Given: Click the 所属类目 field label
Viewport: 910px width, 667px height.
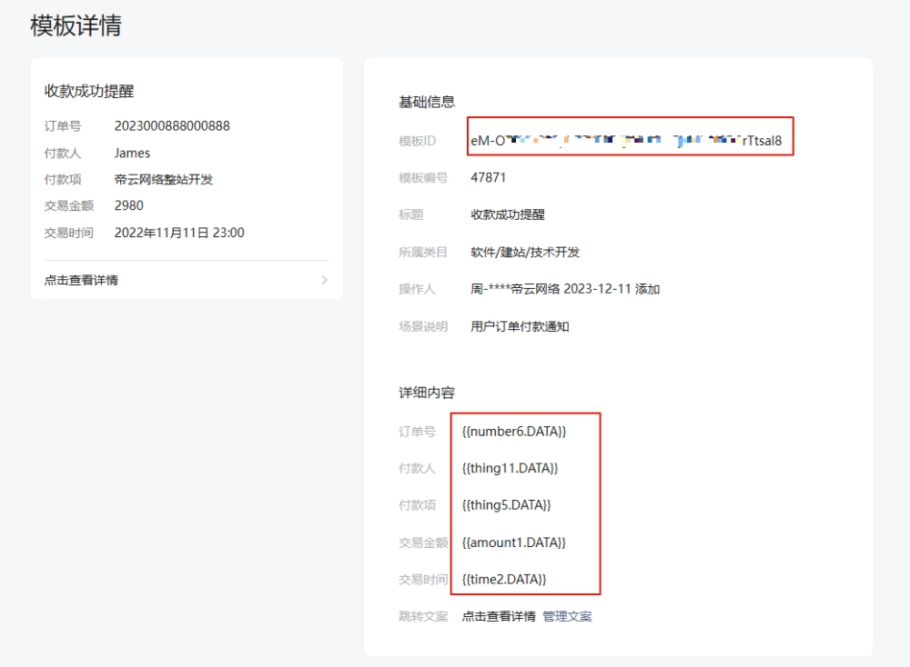Looking at the screenshot, I should [x=423, y=252].
